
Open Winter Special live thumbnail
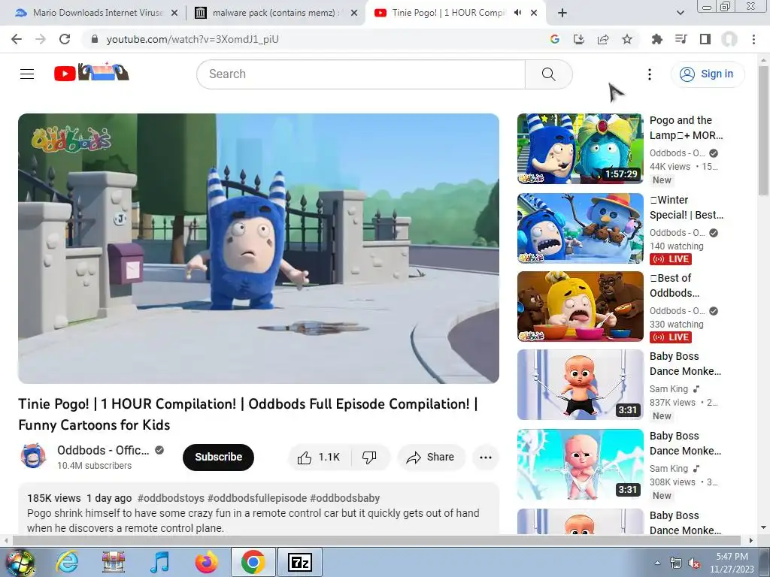[580, 228]
